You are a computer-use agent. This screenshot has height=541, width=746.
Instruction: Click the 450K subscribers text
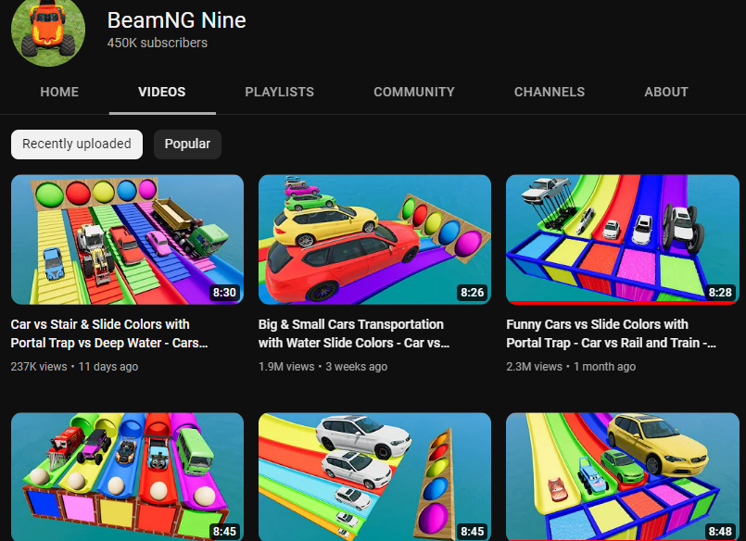[x=157, y=43]
